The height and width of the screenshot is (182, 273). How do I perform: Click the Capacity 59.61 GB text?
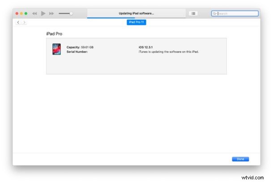point(80,47)
